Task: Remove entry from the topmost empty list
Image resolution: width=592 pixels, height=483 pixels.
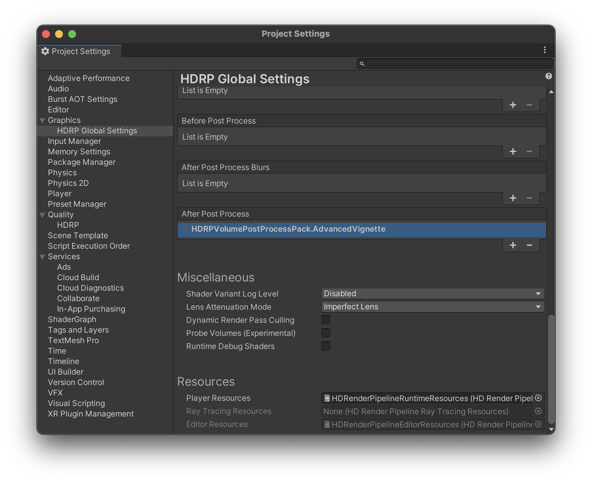Action: click(529, 105)
